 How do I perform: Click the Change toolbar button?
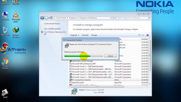pyautogui.click(x=94, y=35)
